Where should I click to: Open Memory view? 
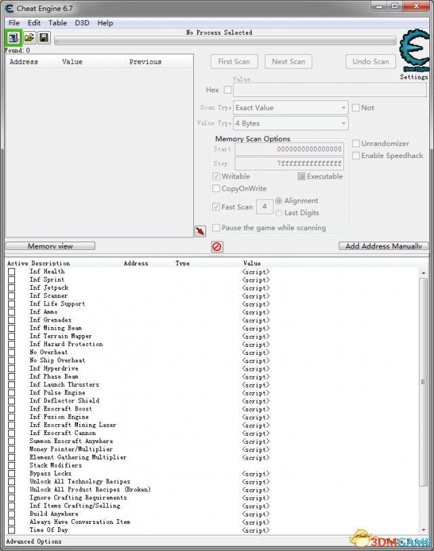pyautogui.click(x=50, y=246)
